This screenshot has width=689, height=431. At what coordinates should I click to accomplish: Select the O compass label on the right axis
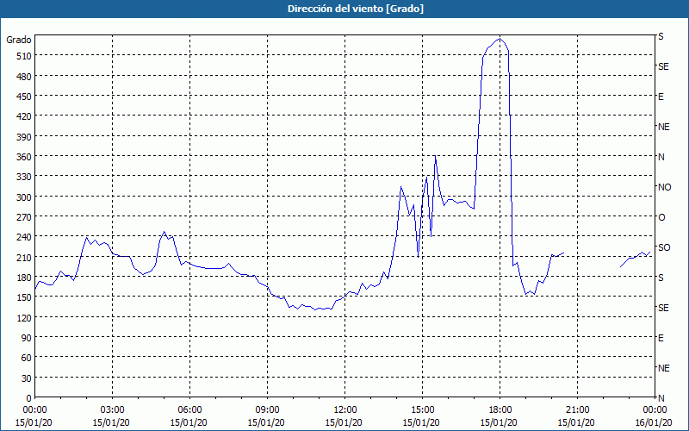(x=661, y=217)
